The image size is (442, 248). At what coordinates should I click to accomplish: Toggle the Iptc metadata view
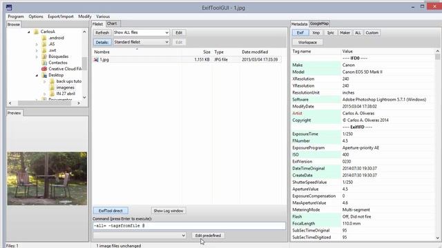(331, 33)
